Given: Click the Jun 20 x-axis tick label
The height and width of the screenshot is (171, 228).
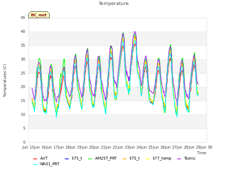Looking at the screenshot, I should [x=88, y=147].
